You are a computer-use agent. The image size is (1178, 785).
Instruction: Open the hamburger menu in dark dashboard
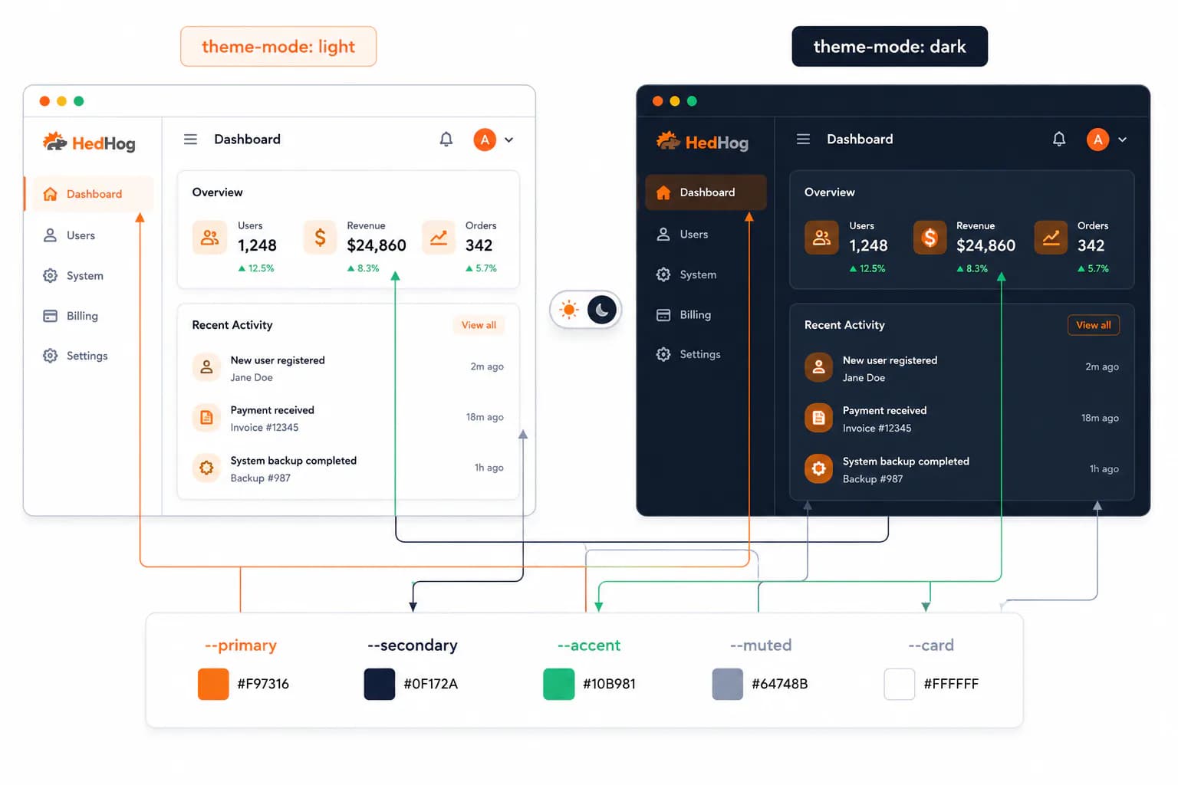(x=803, y=139)
